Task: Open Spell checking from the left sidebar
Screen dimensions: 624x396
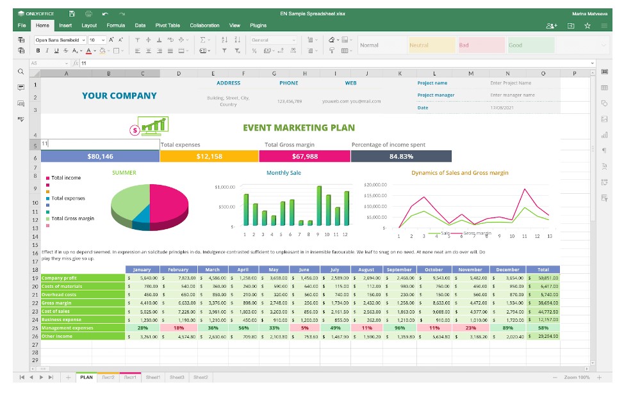Action: click(x=21, y=119)
